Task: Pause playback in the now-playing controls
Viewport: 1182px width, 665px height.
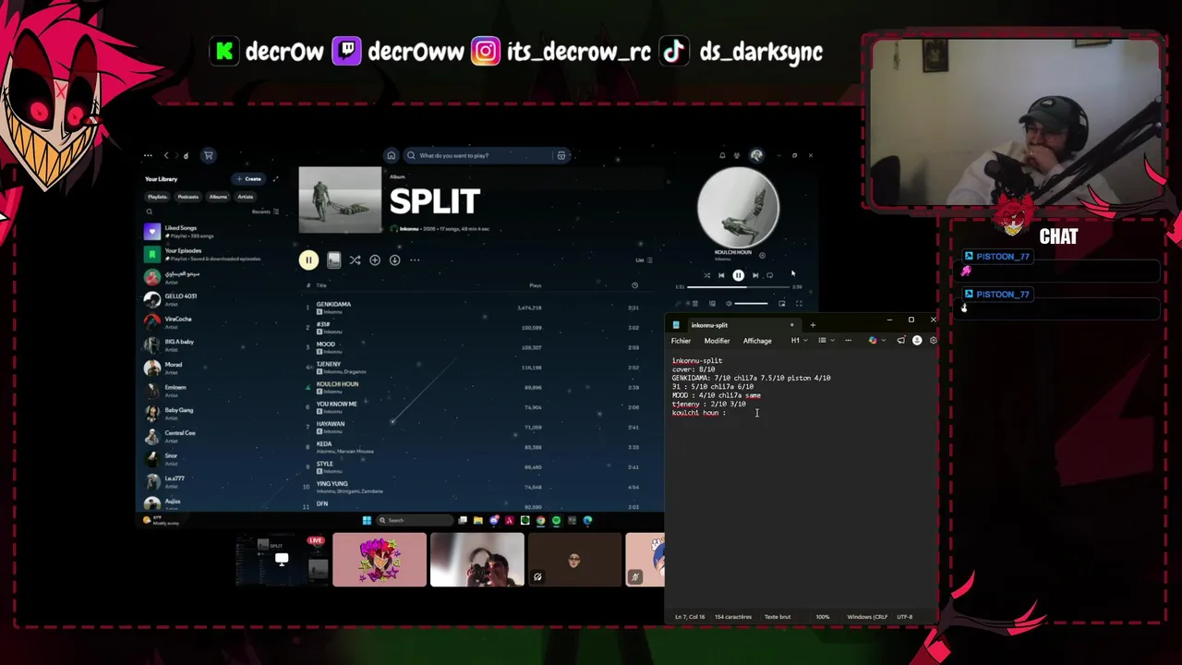Action: click(x=738, y=275)
